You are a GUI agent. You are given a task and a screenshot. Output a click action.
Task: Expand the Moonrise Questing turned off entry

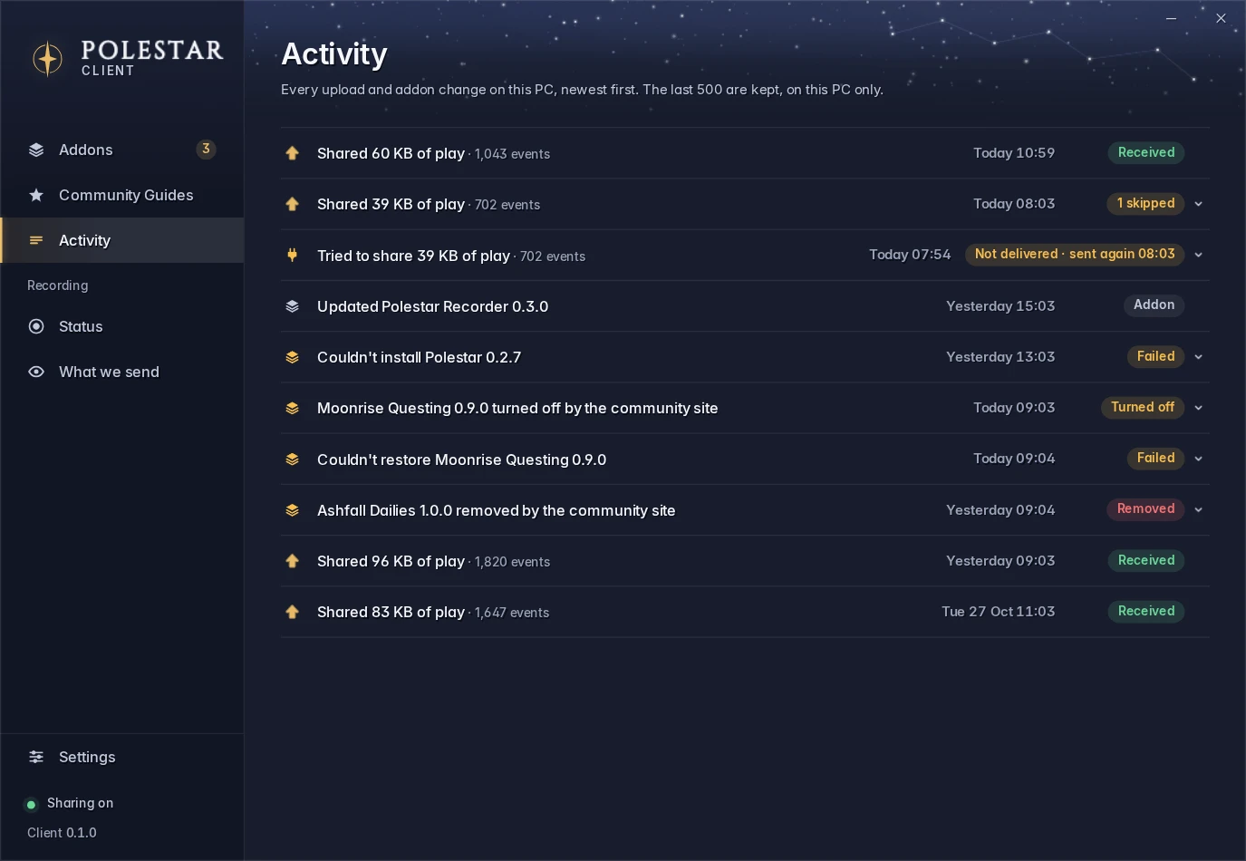[1199, 408]
